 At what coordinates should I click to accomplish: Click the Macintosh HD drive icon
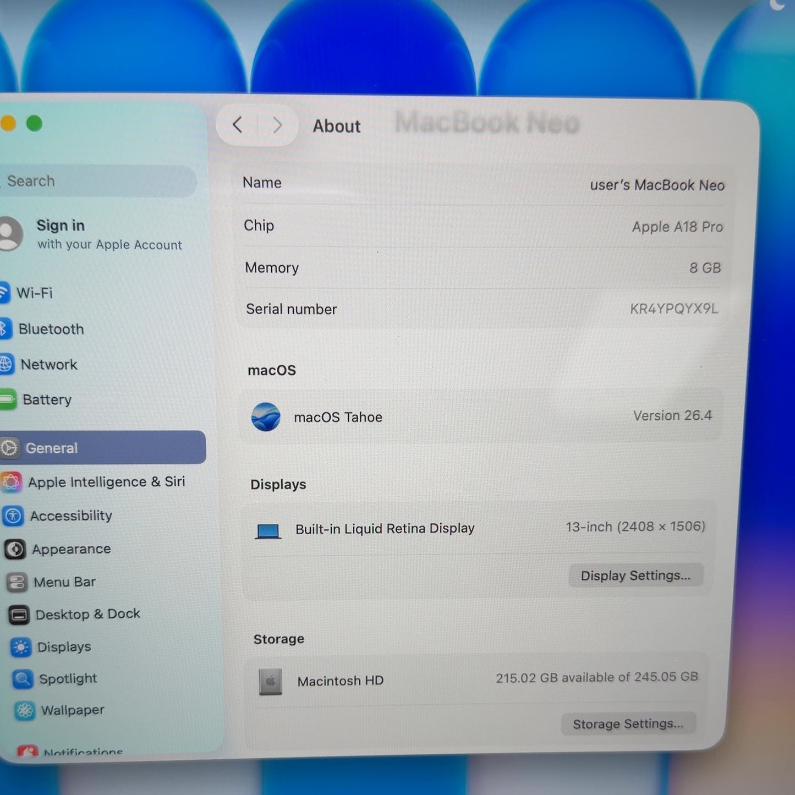point(270,682)
